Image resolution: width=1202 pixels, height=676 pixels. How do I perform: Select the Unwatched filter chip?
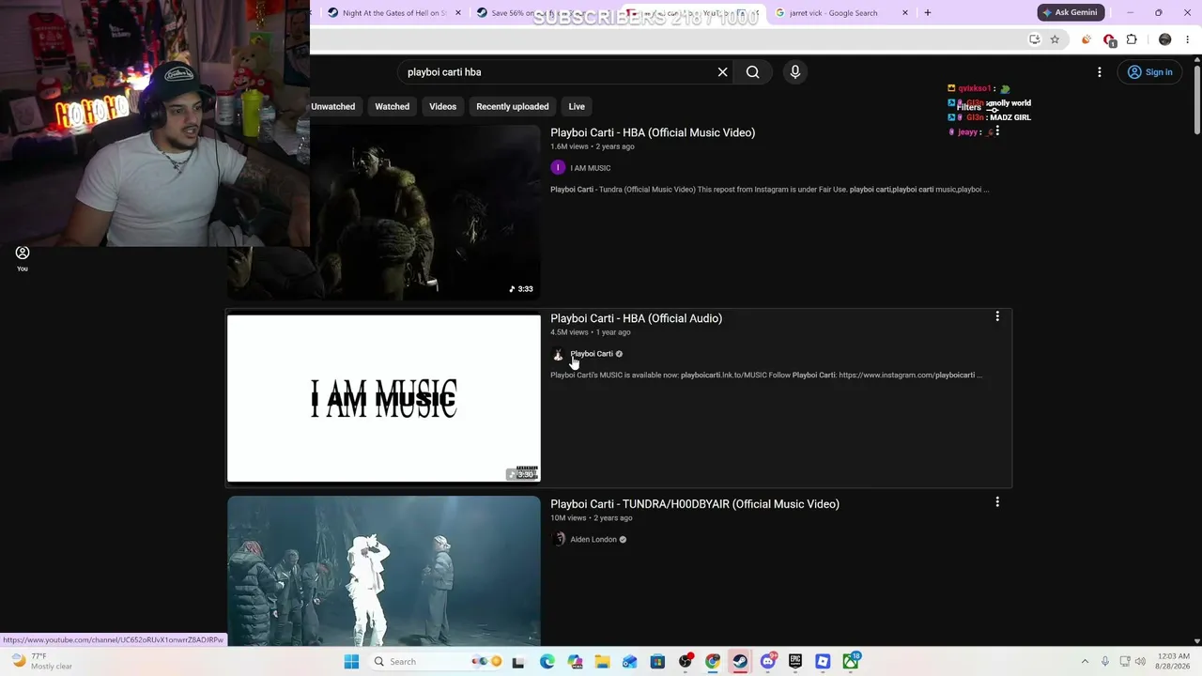[x=333, y=106]
